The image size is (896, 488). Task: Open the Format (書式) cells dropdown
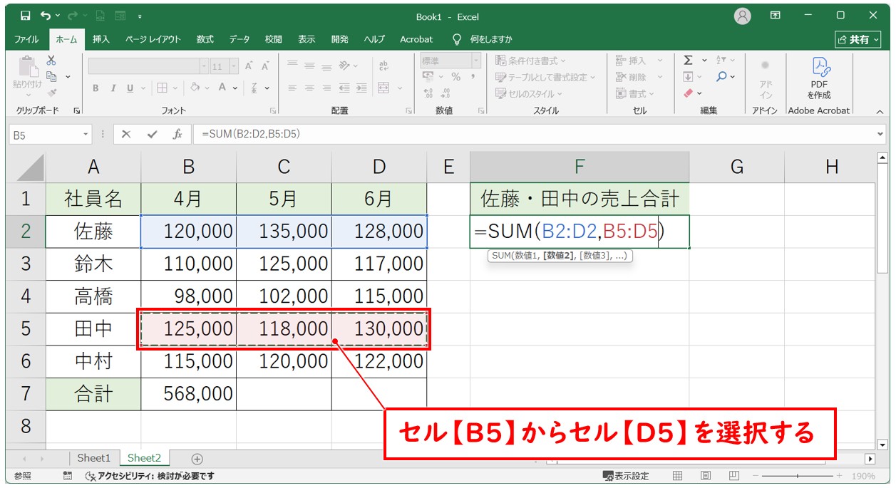(635, 93)
